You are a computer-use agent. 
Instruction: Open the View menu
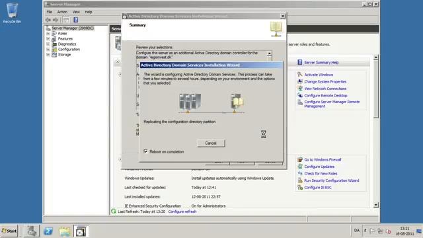76,12
